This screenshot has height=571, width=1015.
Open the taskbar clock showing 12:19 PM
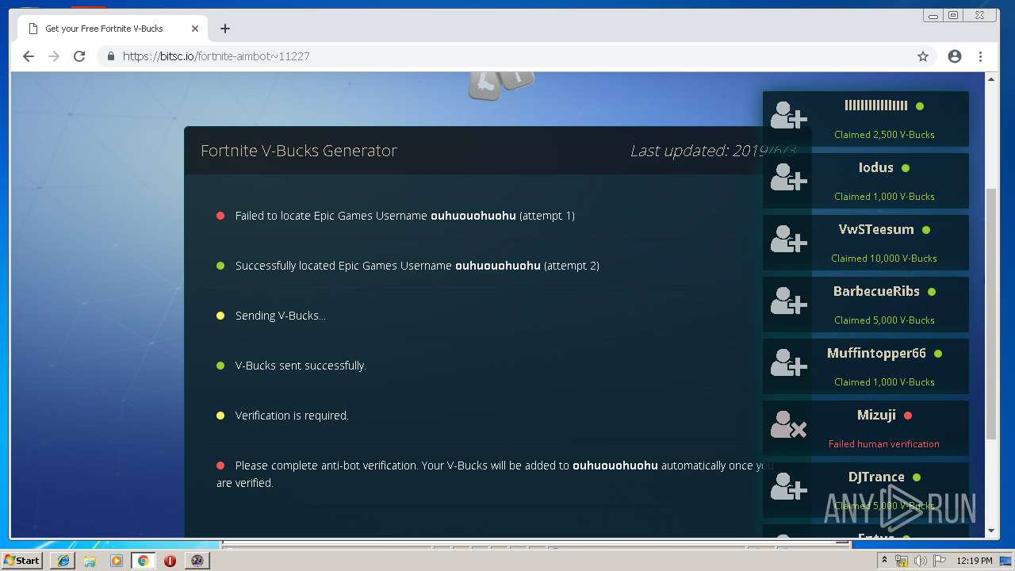(975, 561)
